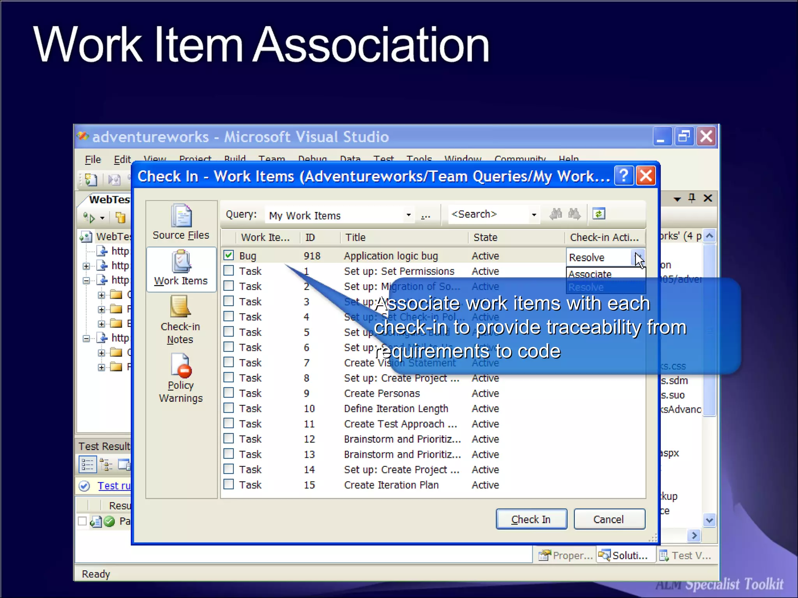The width and height of the screenshot is (798, 598).
Task: Open the Check-in Notes channel icon
Action: (x=180, y=306)
